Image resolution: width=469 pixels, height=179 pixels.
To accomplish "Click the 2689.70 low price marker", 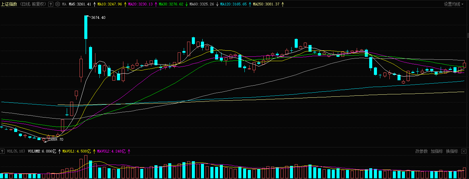I will tap(56, 139).
